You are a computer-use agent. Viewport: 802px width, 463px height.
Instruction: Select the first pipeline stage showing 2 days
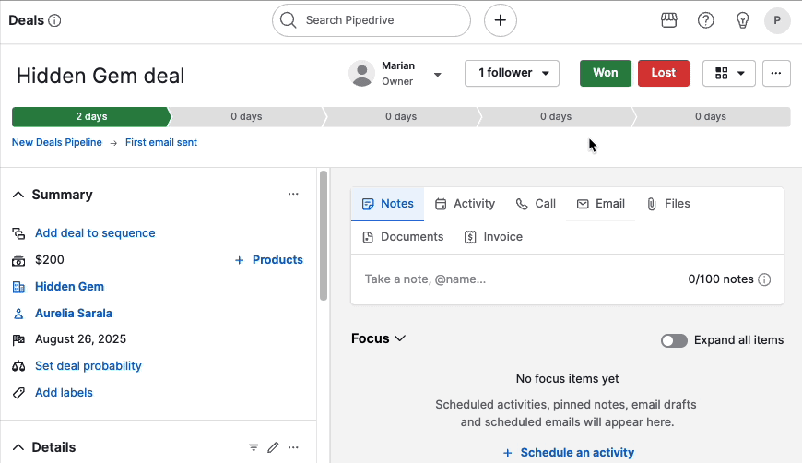click(91, 116)
